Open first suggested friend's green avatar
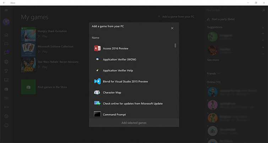 (x=213, y=37)
